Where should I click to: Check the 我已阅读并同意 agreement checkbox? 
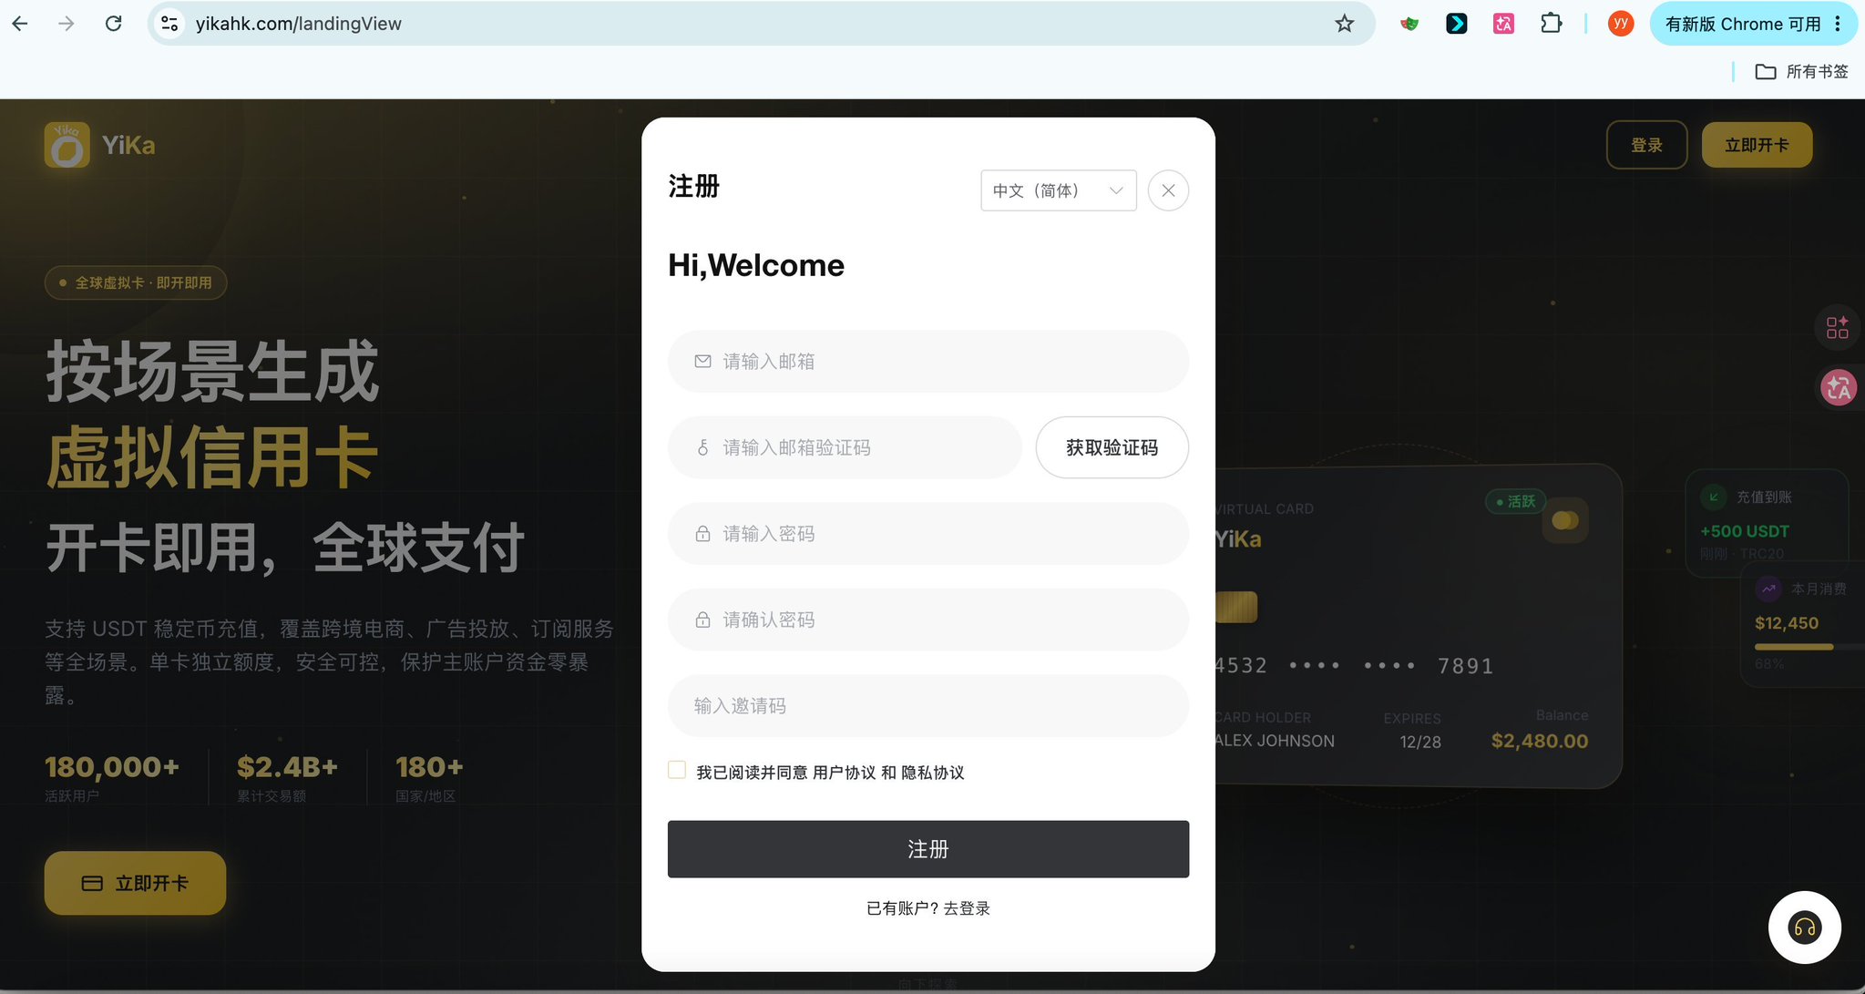pyautogui.click(x=677, y=770)
